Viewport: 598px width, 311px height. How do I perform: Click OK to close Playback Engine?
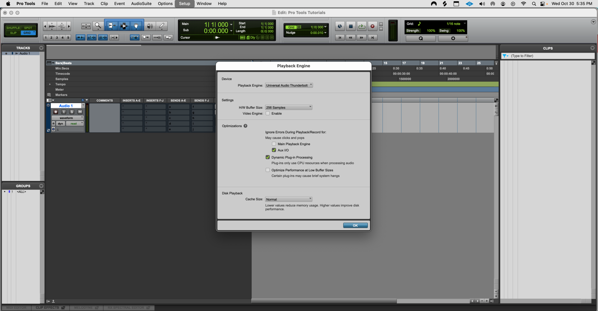click(355, 225)
